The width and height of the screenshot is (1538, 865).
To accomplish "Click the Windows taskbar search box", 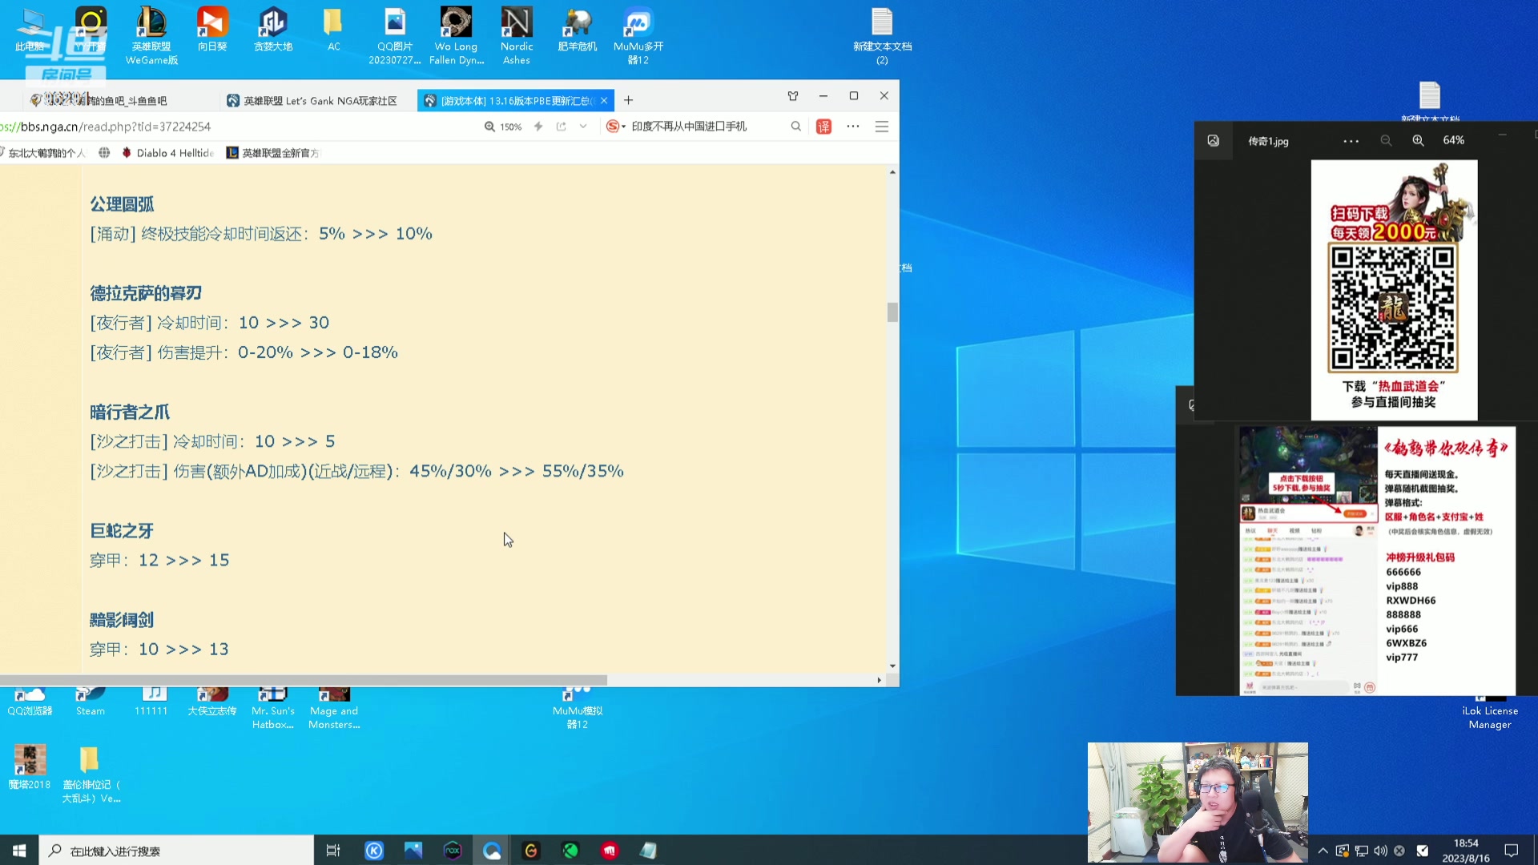I will tap(176, 851).
